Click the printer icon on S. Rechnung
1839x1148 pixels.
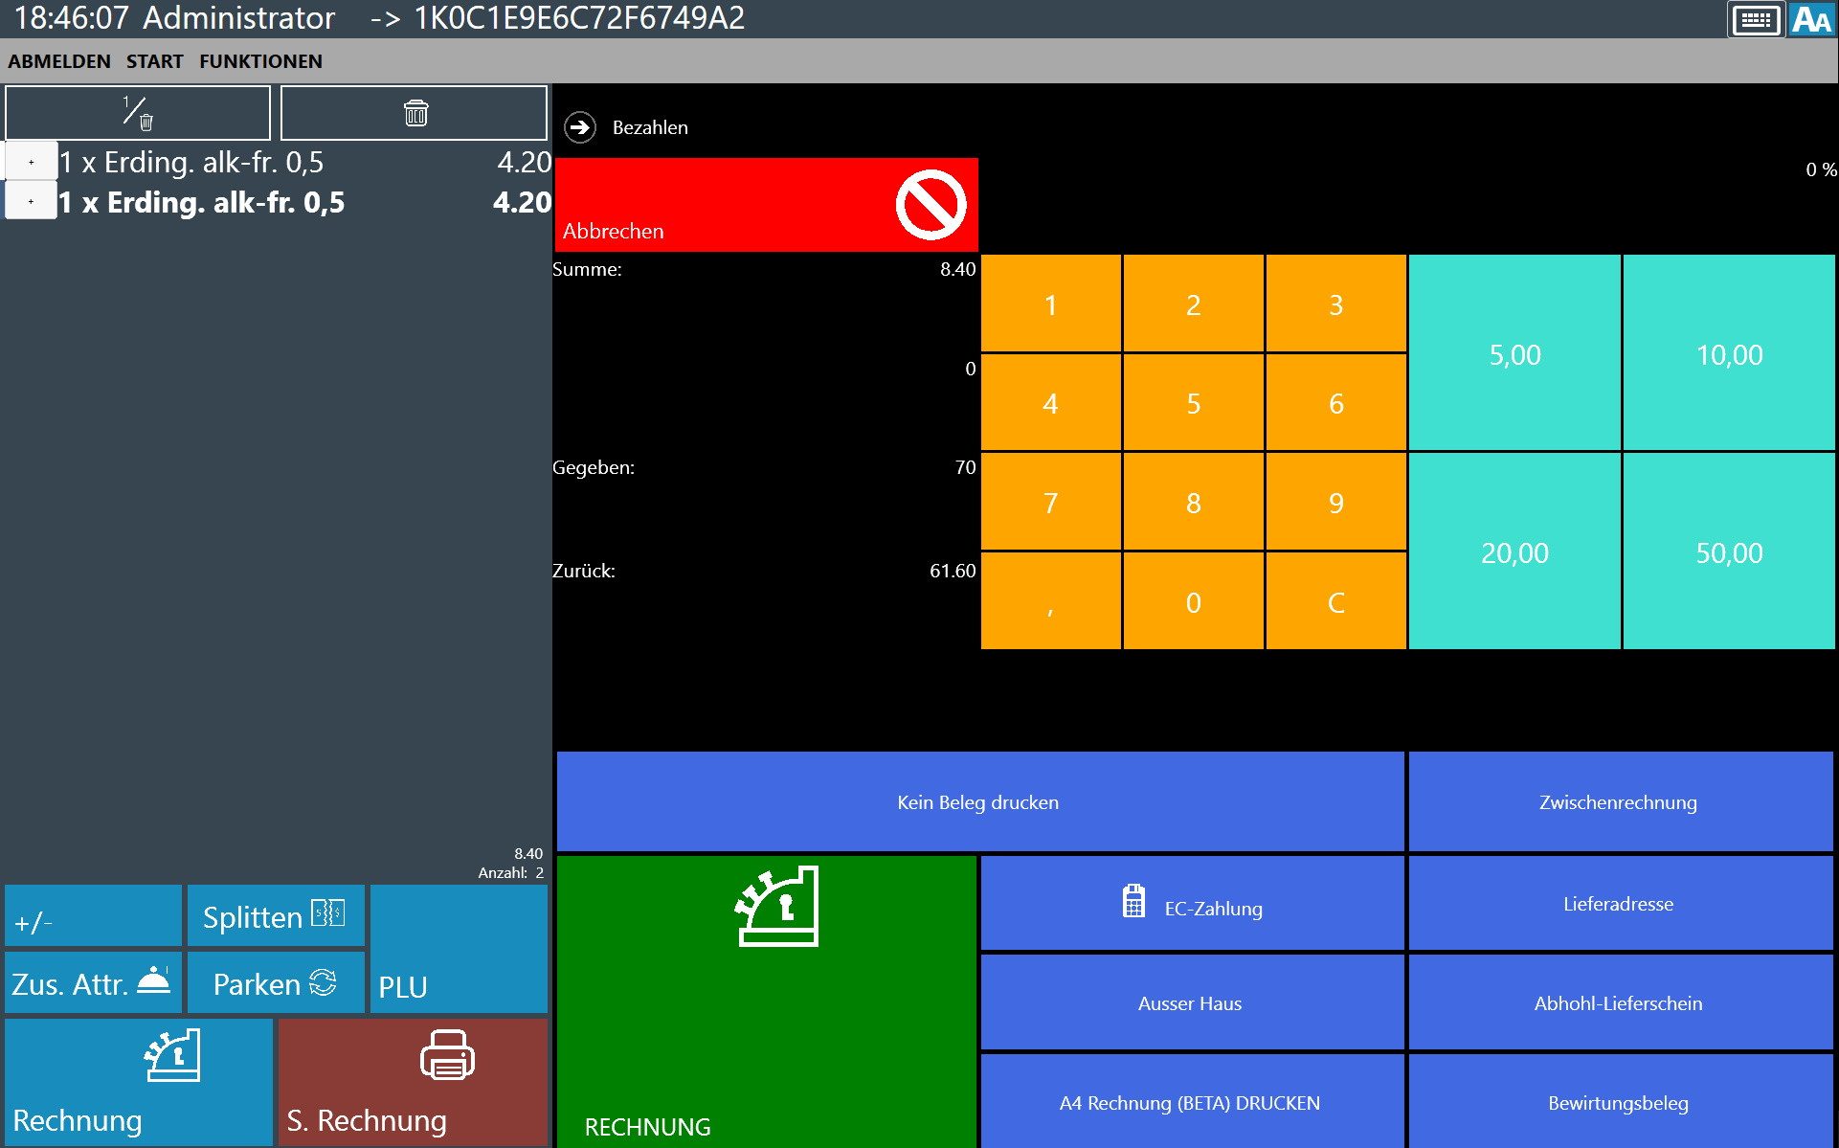[446, 1056]
